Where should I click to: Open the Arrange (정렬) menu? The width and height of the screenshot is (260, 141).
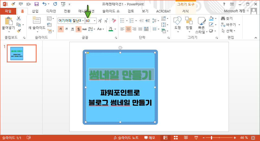point(189,25)
